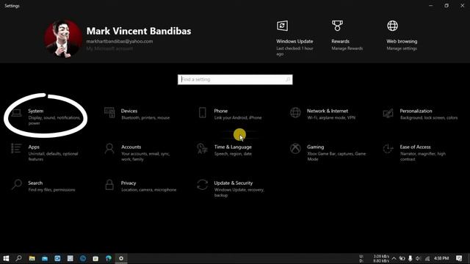The image size is (470, 264).
Task: Click the Settings gear on taskbar
Action: pyautogui.click(x=121, y=258)
